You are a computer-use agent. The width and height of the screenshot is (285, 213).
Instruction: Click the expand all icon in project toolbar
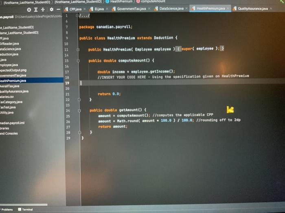pos(36,10)
